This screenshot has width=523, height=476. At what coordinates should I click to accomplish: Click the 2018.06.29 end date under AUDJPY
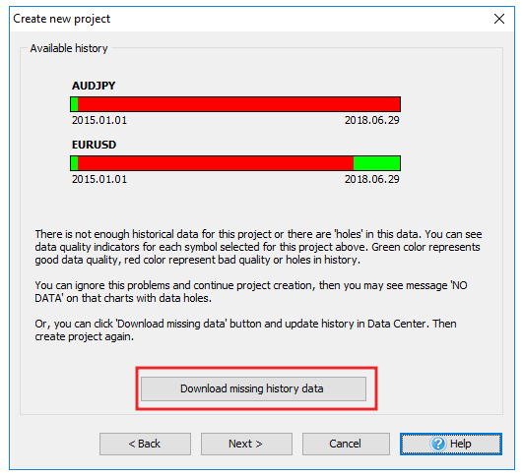tap(372, 120)
